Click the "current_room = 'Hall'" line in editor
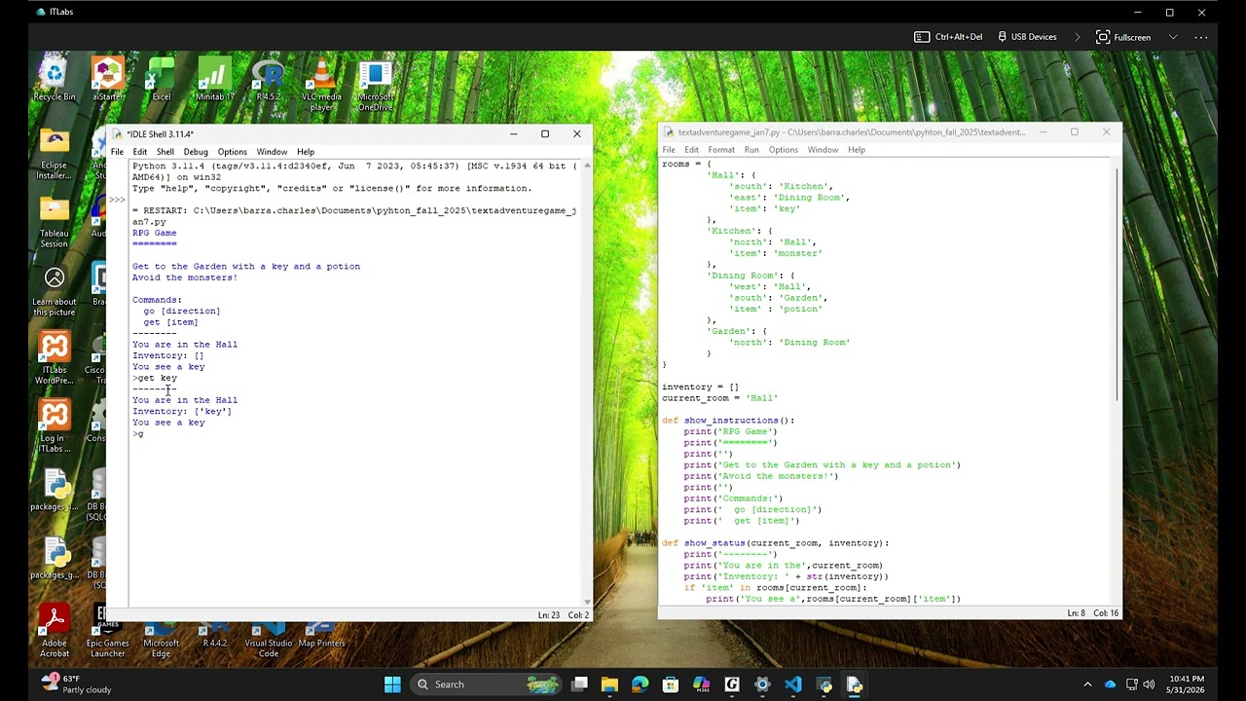 [720, 398]
